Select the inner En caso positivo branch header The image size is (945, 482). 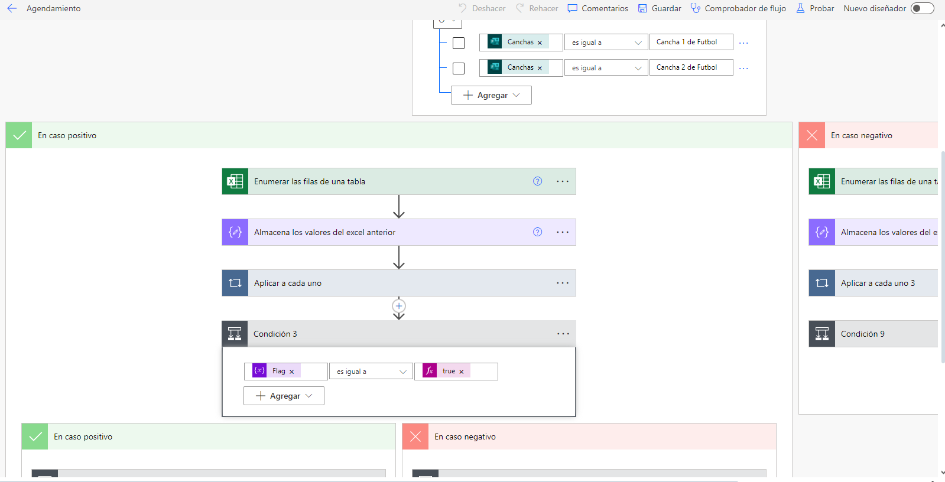point(209,437)
